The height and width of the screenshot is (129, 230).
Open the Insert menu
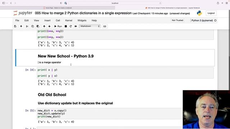click(x=47, y=20)
